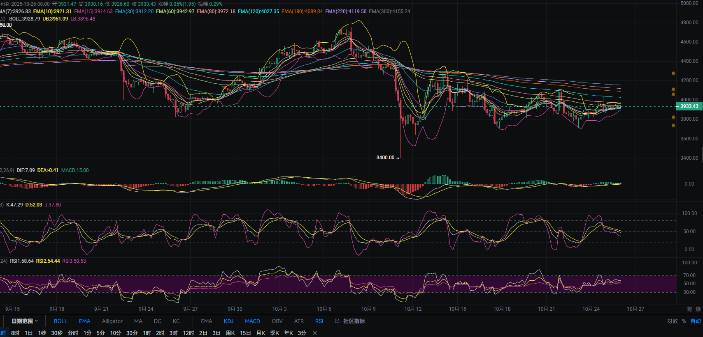Open the community indicators external-link icon
This screenshot has height=337, width=703.
[x=337, y=321]
